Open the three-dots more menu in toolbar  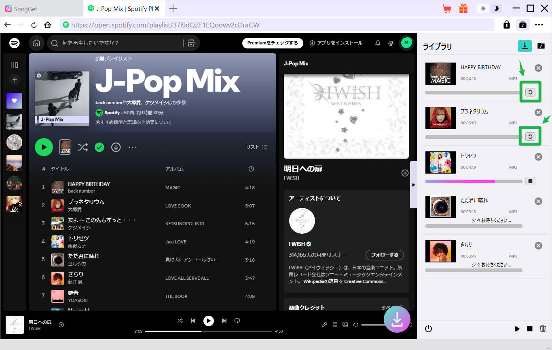539,25
